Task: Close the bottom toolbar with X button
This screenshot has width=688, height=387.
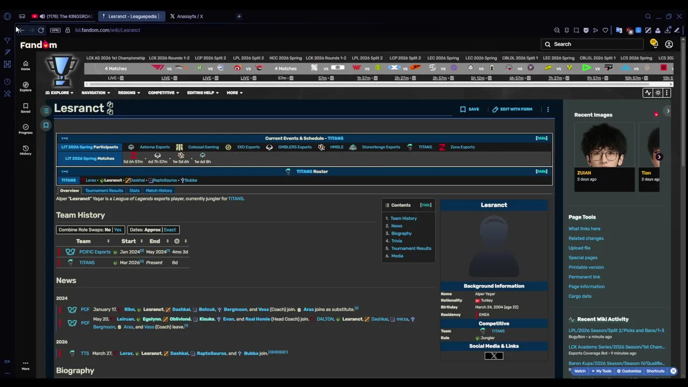Action: [x=673, y=371]
